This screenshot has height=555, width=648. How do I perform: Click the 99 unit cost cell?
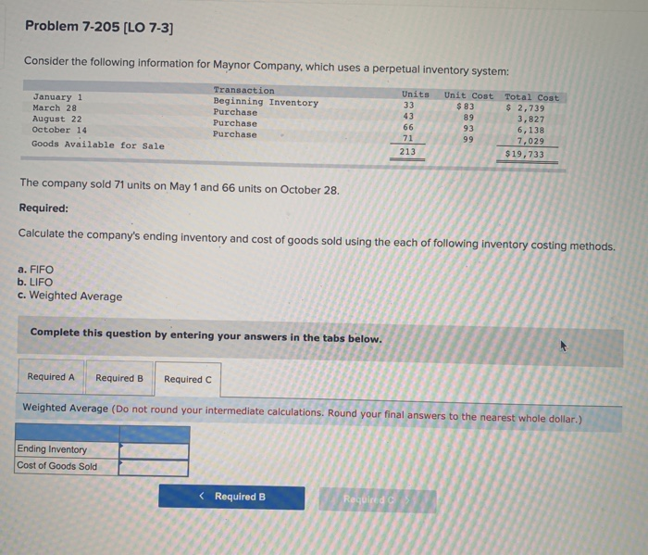point(468,139)
